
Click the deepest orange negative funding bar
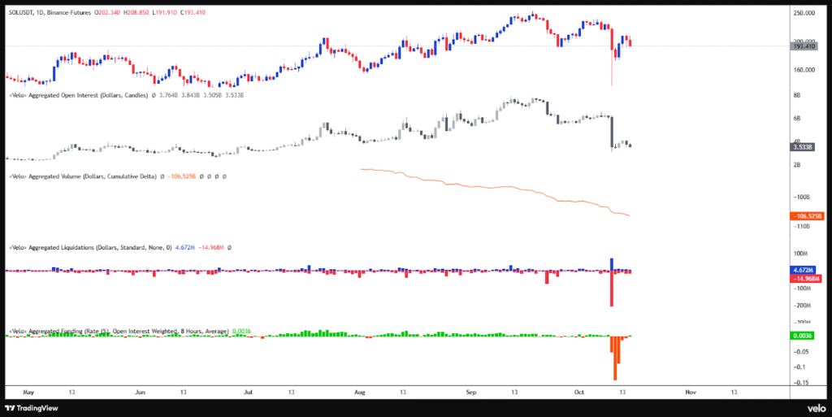click(615, 358)
